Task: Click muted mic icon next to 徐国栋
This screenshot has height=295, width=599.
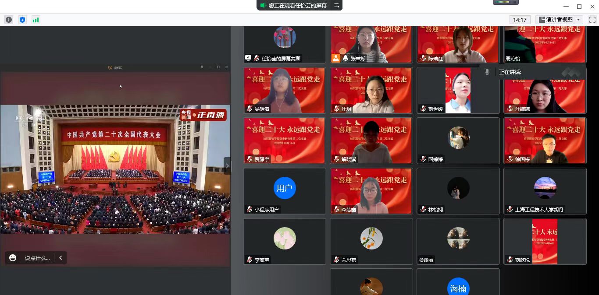Action: click(x=510, y=159)
